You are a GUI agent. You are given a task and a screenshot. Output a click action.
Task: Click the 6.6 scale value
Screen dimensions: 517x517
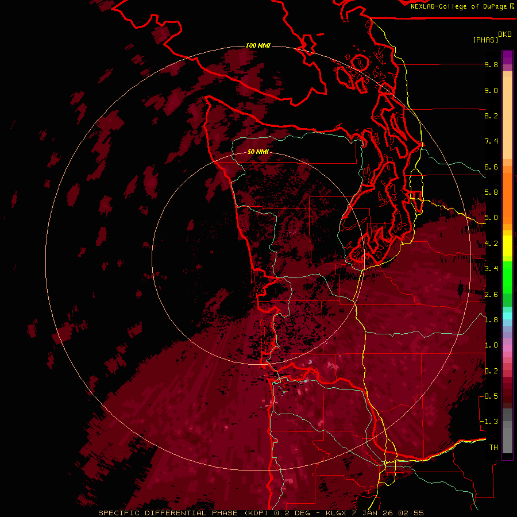491,167
